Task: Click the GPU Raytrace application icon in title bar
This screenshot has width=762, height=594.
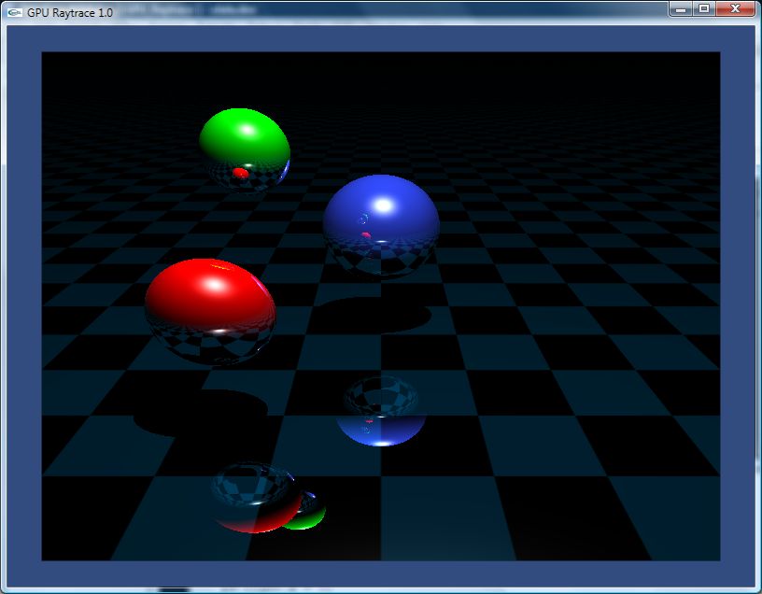Action: click(15, 13)
